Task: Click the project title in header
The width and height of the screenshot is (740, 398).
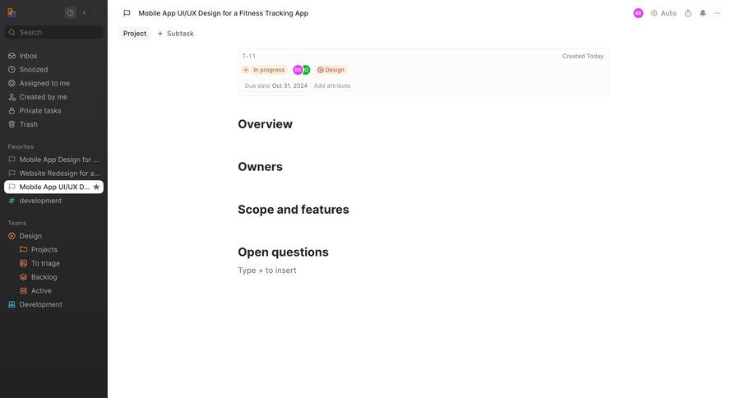Action: coord(223,13)
